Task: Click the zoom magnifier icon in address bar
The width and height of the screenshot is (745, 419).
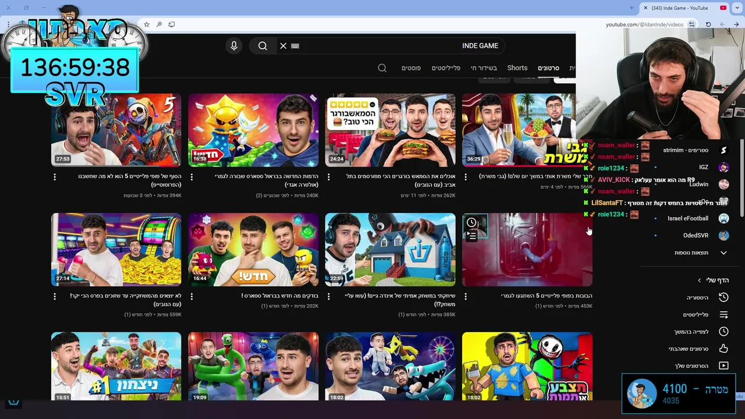Action: pyautogui.click(x=159, y=24)
